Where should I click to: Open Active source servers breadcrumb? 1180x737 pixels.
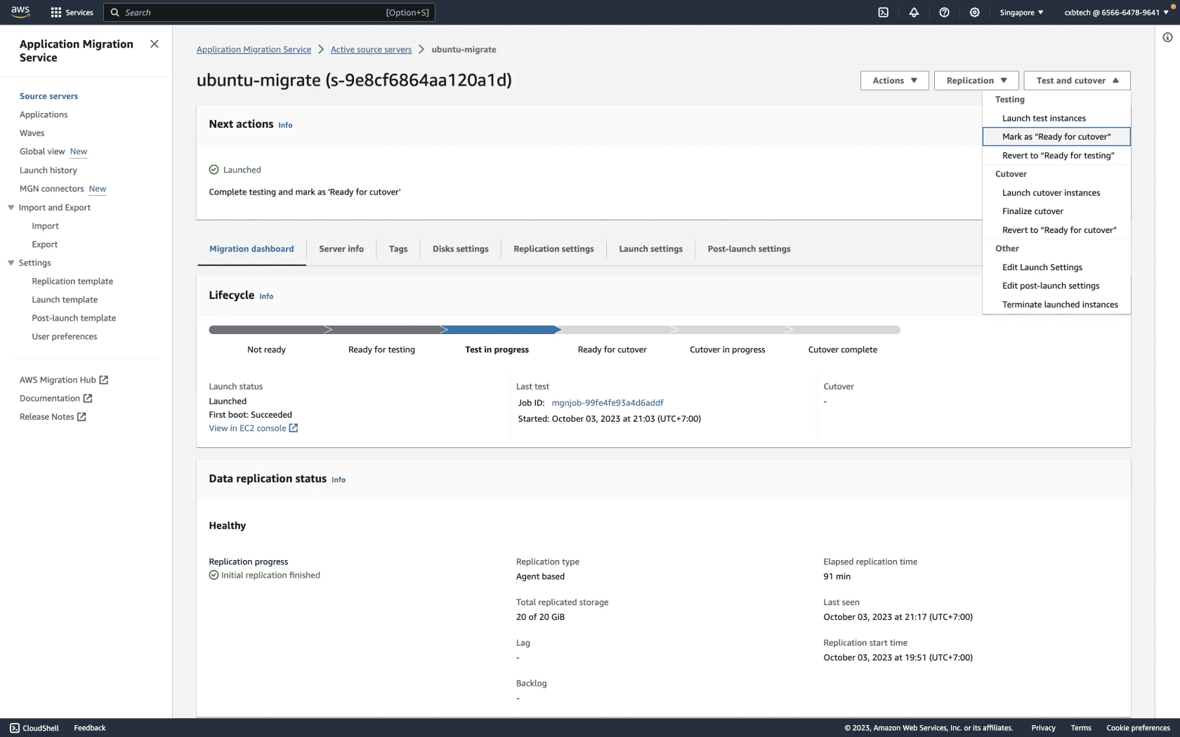coord(371,50)
